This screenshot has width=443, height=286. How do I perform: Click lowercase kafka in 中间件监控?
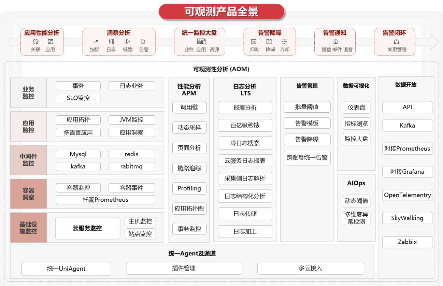(x=78, y=167)
